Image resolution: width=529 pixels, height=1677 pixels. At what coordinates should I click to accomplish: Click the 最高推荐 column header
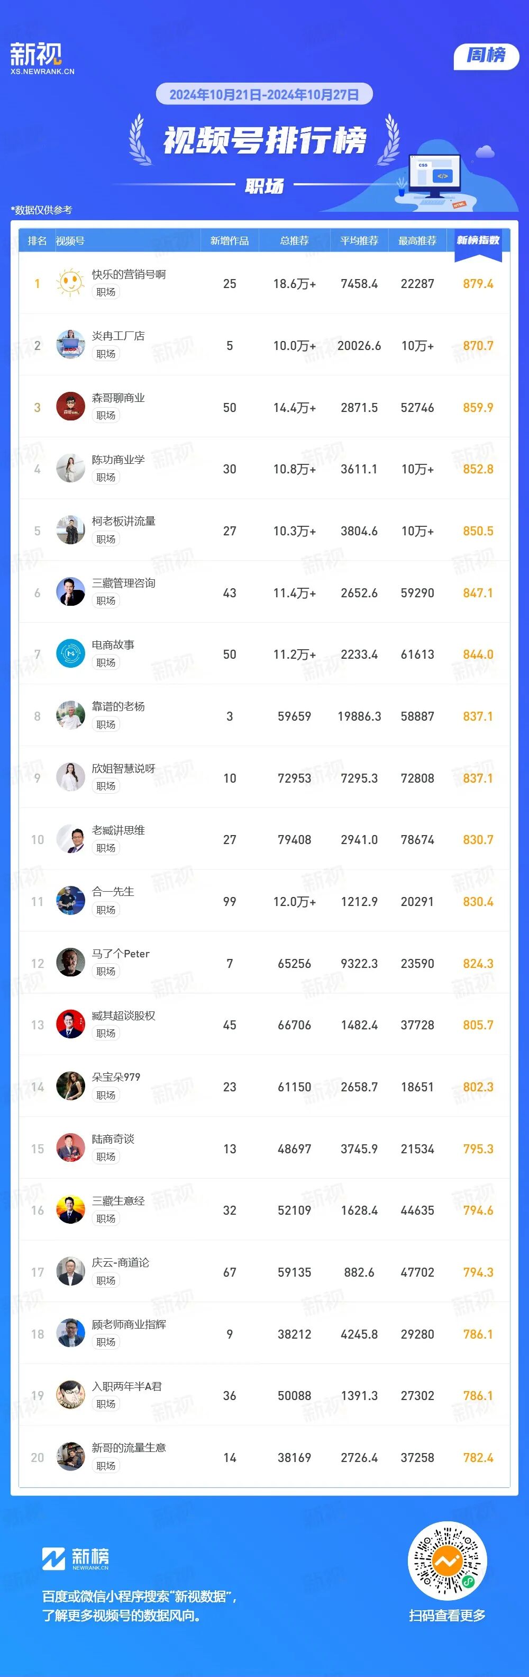pos(417,241)
